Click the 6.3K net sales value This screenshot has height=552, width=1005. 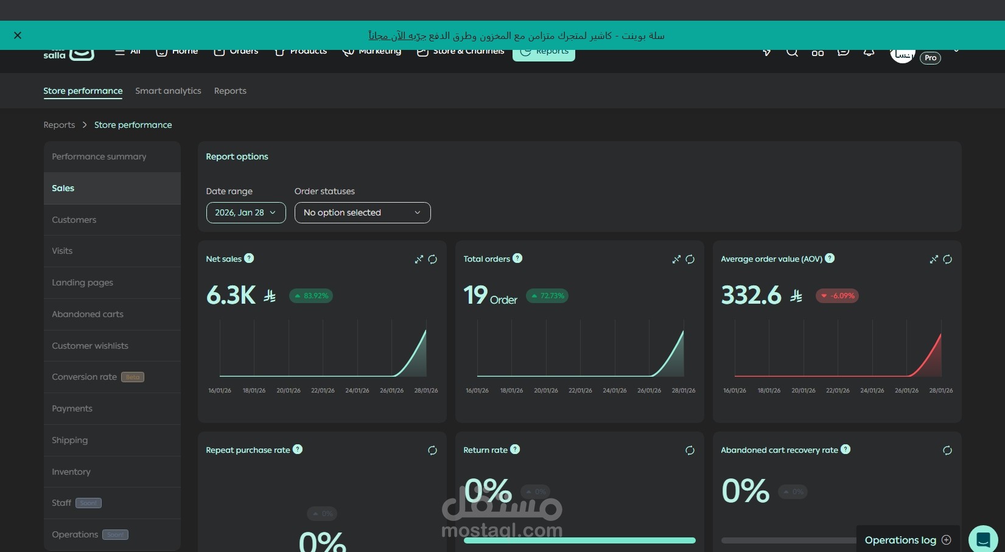[x=231, y=295]
